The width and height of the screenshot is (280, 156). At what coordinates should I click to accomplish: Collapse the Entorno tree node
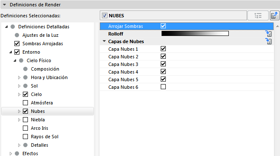point(11,52)
